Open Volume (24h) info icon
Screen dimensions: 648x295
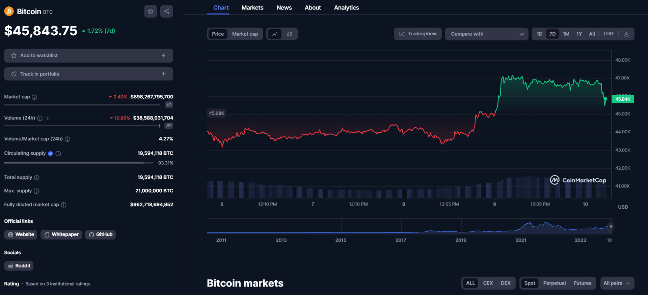coord(40,118)
